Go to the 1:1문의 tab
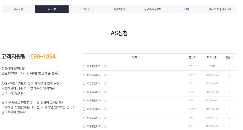Image resolution: width=243 pixels, height=130 pixels. coord(85,9)
